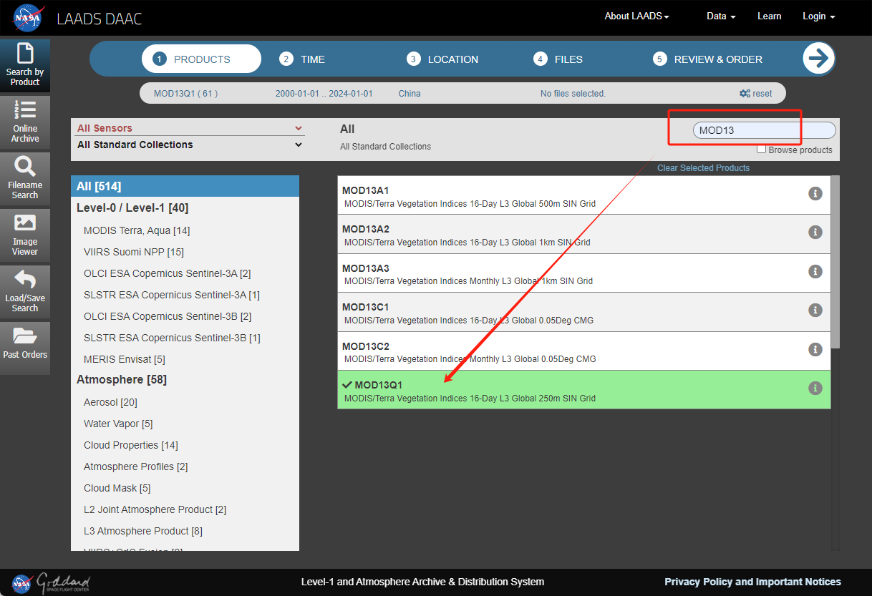Open Privacy Policy and Important Notices
The width and height of the screenshot is (872, 596).
[x=752, y=582]
